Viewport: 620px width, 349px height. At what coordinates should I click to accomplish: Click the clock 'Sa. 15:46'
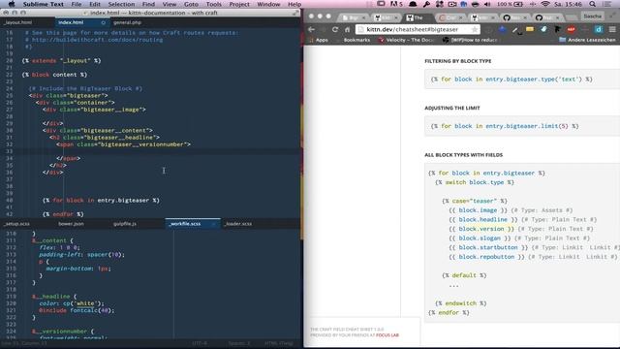coord(568,4)
